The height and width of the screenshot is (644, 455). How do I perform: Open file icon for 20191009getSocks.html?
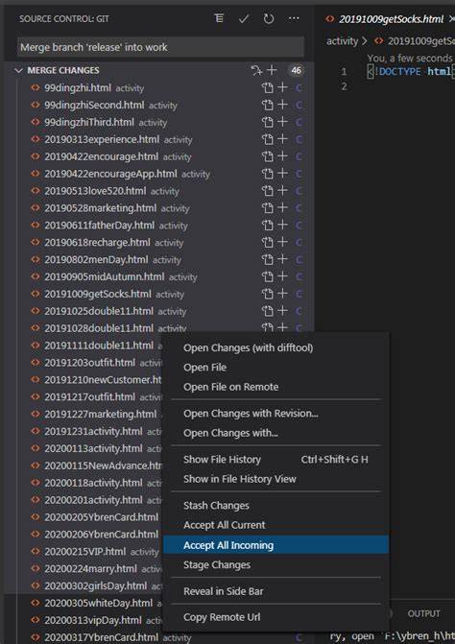click(x=268, y=294)
